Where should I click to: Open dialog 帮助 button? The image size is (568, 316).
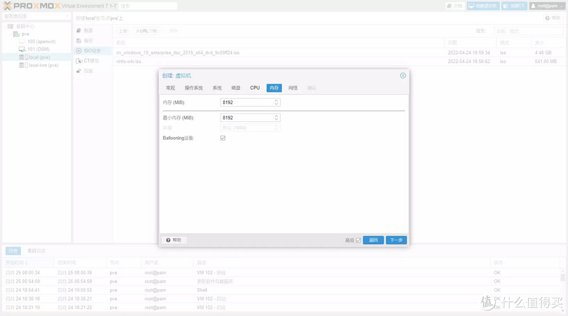(x=174, y=240)
